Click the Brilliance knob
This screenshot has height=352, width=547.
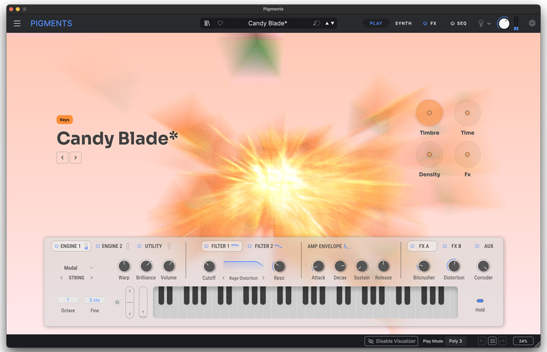[x=146, y=266]
